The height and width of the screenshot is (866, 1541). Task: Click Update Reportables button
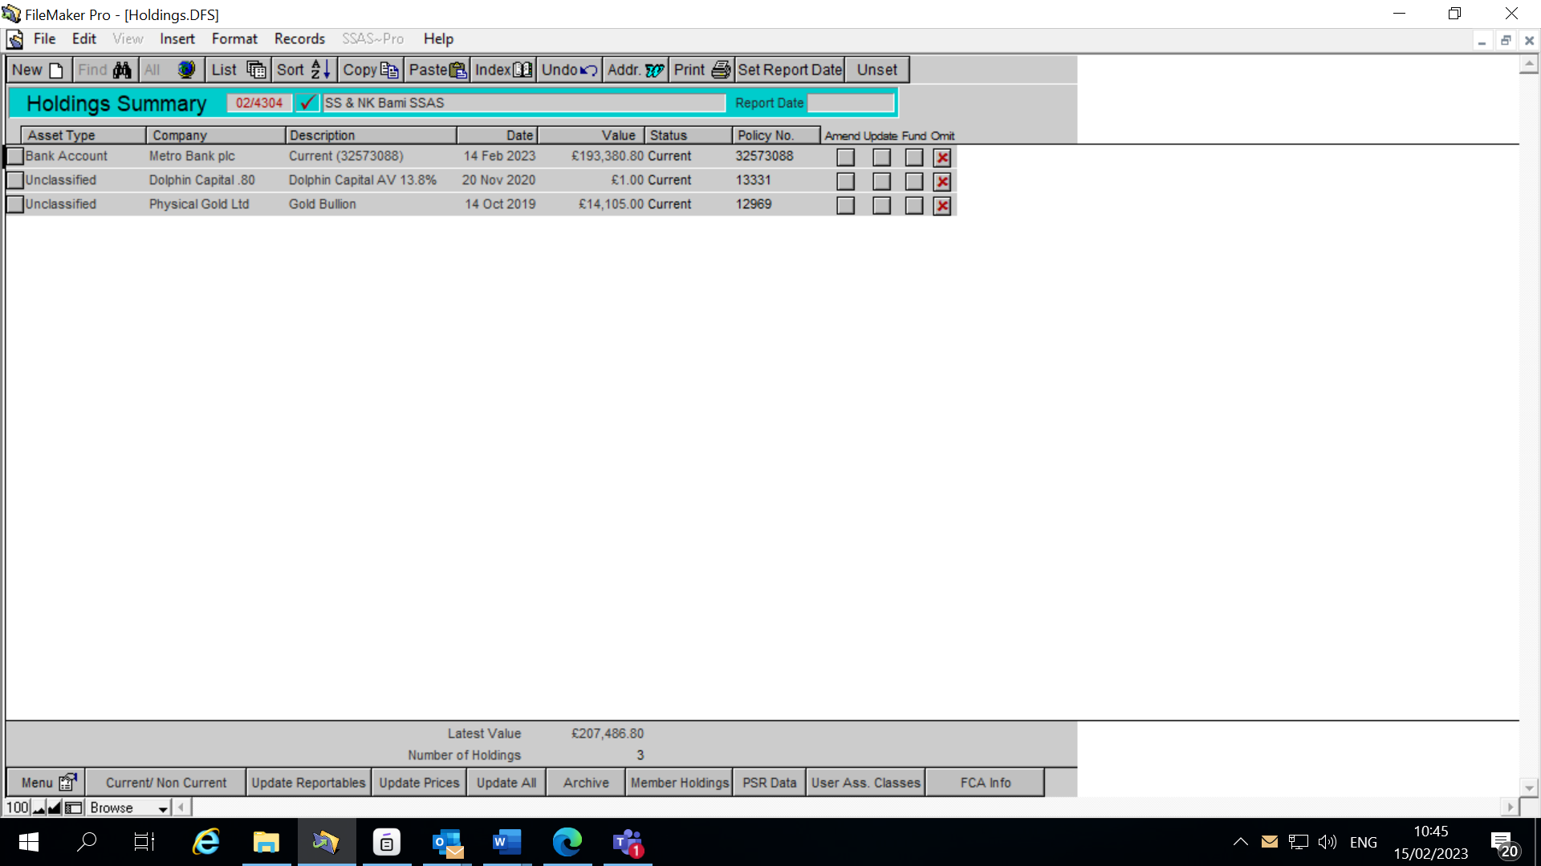[308, 783]
